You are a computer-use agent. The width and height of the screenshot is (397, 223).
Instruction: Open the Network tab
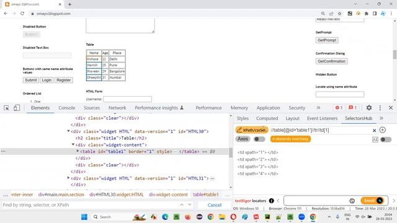click(x=117, y=108)
